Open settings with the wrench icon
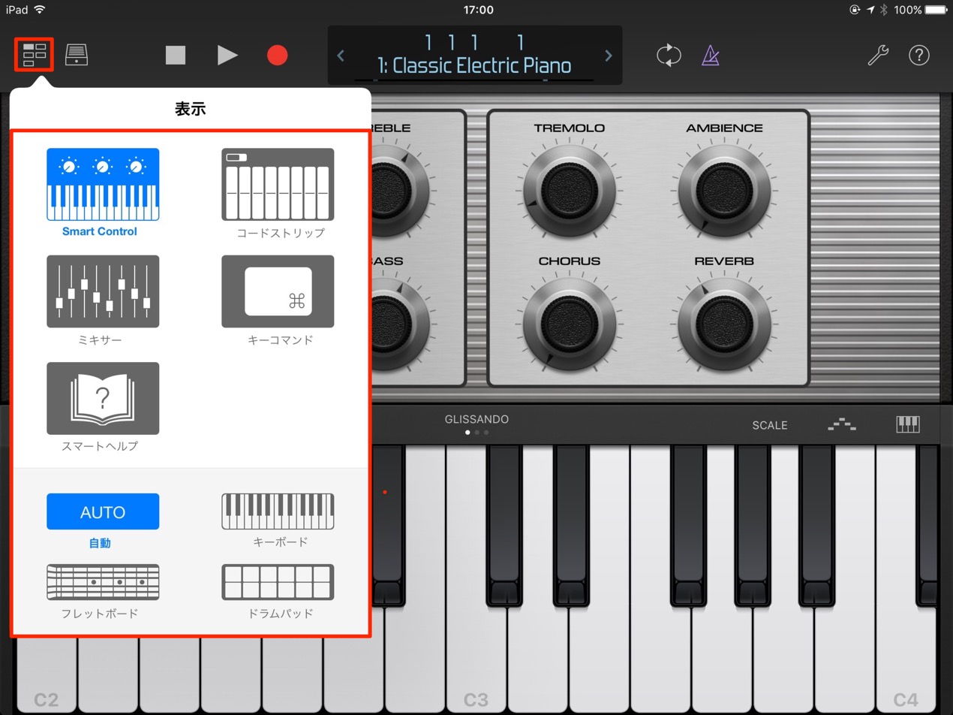This screenshot has height=715, width=953. pos(878,55)
